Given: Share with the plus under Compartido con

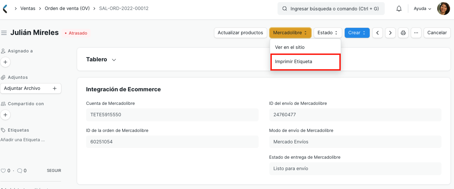Looking at the screenshot, I should (5, 115).
